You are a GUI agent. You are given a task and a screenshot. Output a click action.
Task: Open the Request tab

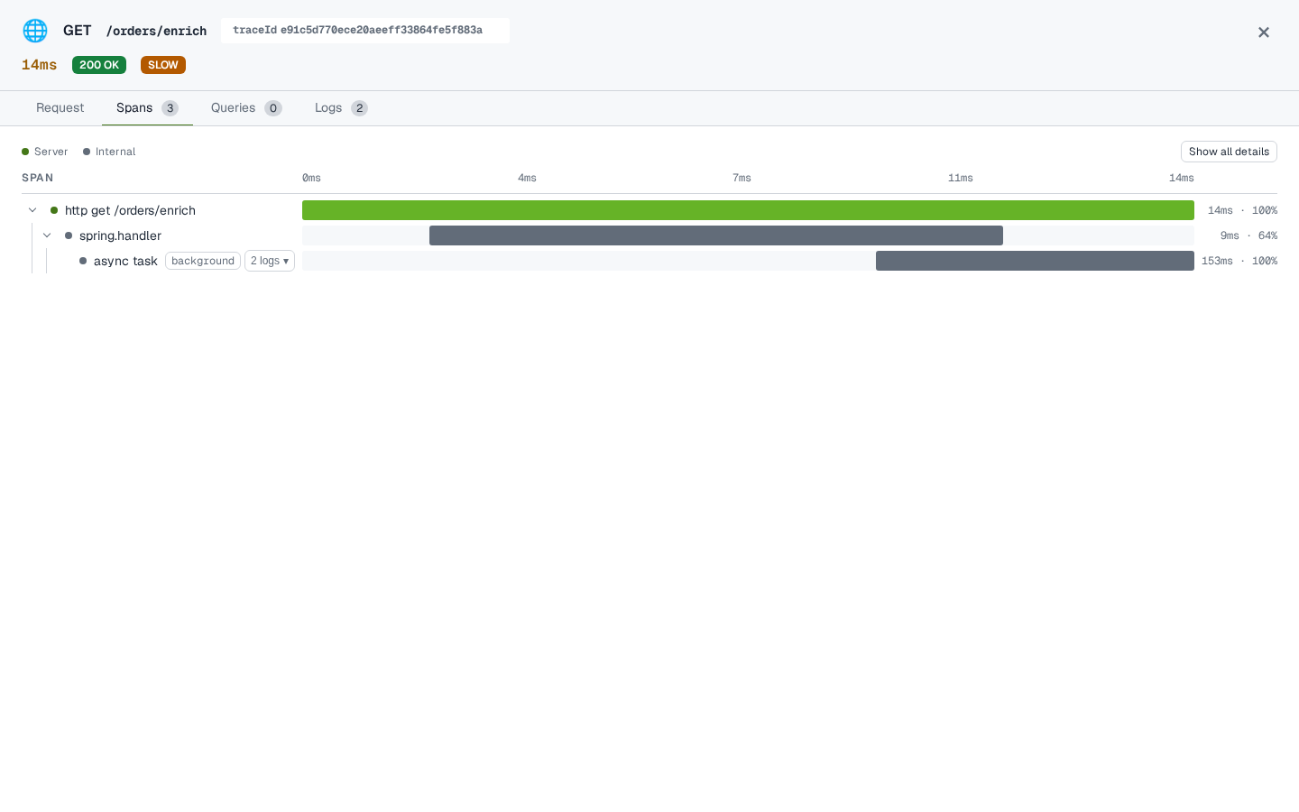[x=60, y=108]
